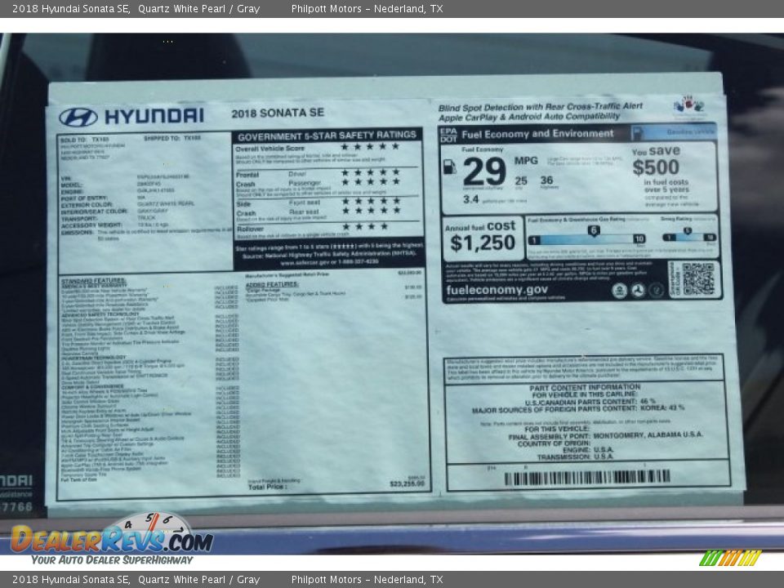Click the Fuel Economy & Greenhouse Gas rating scale
Viewport: 784px width, 588px height.
586,237
